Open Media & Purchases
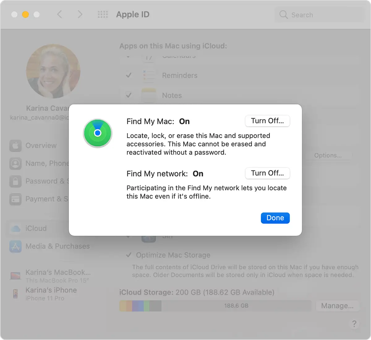The image size is (371, 340). tap(49, 246)
